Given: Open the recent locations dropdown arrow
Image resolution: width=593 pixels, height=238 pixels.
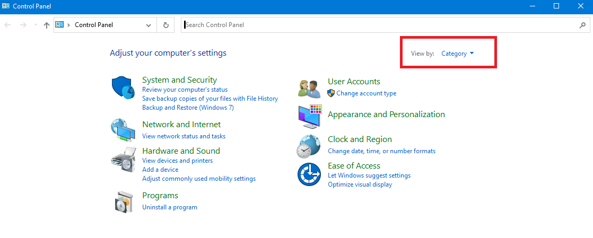Looking at the screenshot, I should (x=36, y=25).
